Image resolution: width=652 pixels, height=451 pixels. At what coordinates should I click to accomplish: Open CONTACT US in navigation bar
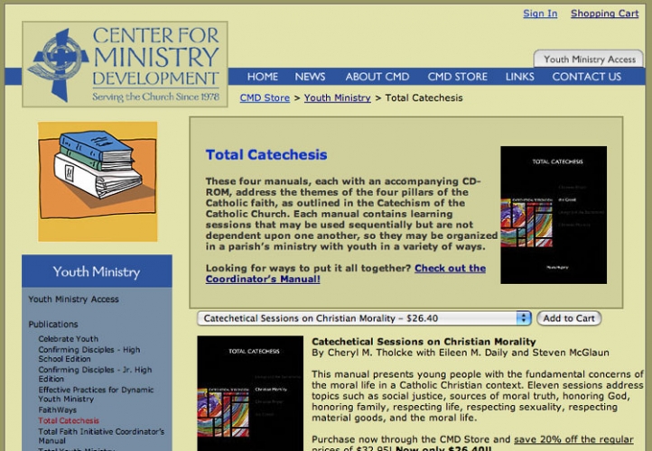tap(587, 77)
